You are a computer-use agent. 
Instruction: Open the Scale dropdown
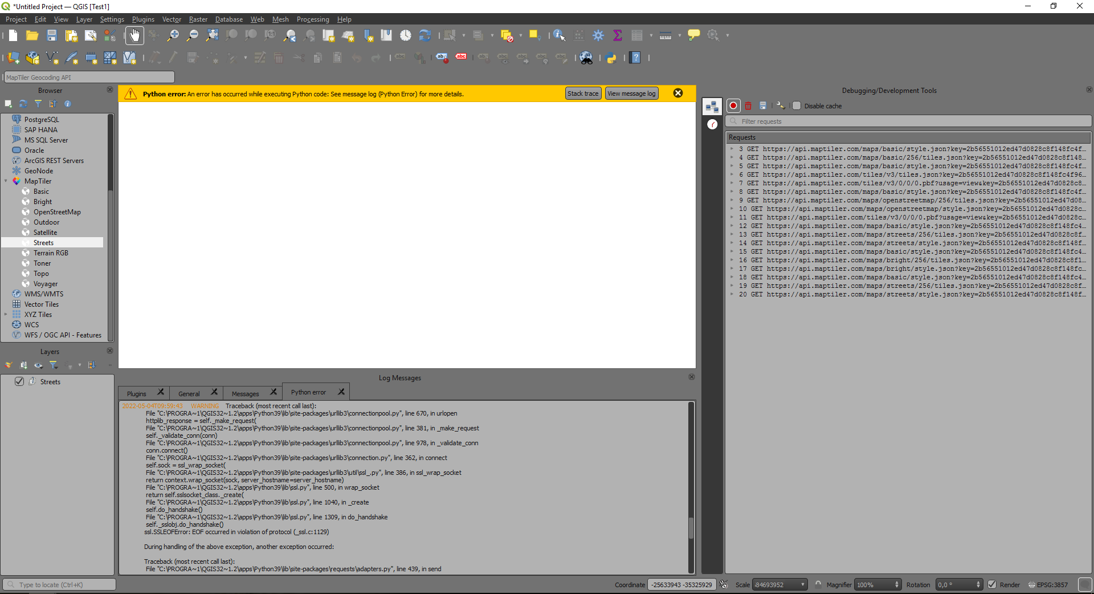802,584
